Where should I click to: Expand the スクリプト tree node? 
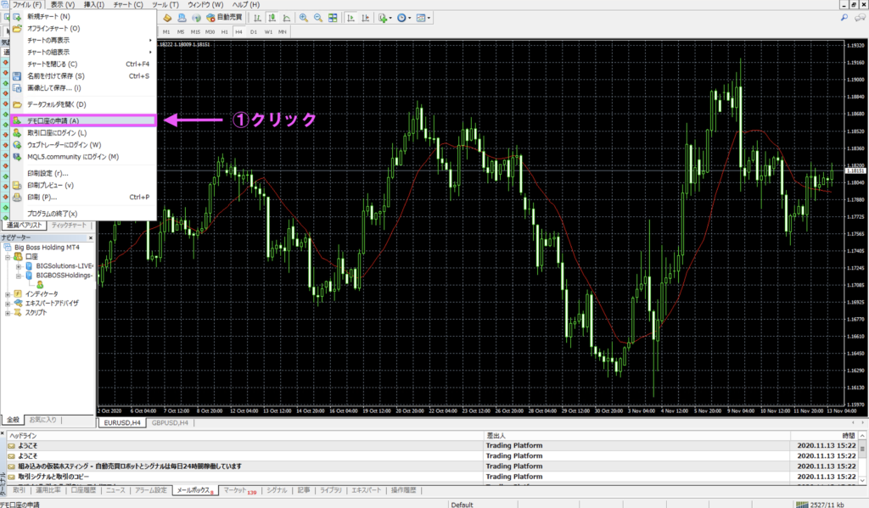pyautogui.click(x=8, y=312)
